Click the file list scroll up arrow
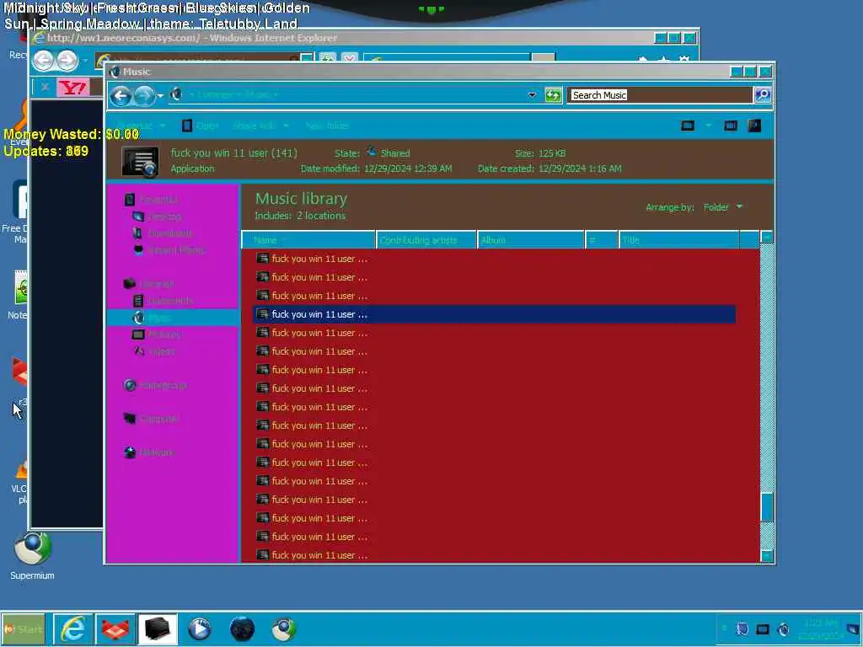 pyautogui.click(x=766, y=237)
